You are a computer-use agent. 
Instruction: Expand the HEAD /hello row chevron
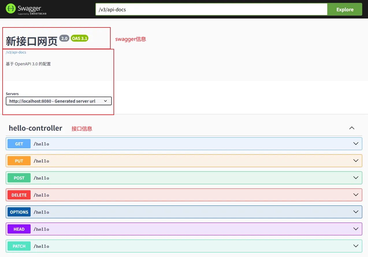(x=356, y=229)
